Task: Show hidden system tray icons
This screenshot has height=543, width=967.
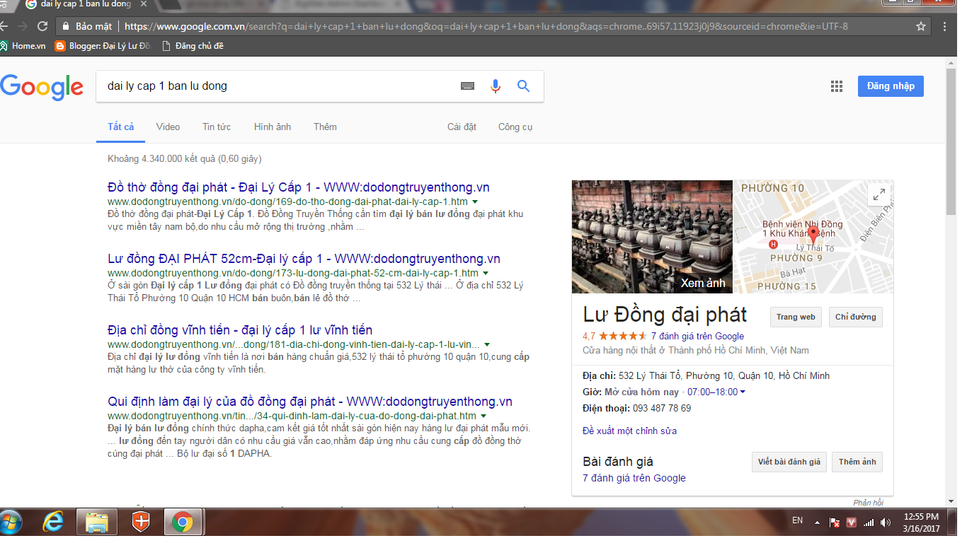Action: [x=818, y=522]
